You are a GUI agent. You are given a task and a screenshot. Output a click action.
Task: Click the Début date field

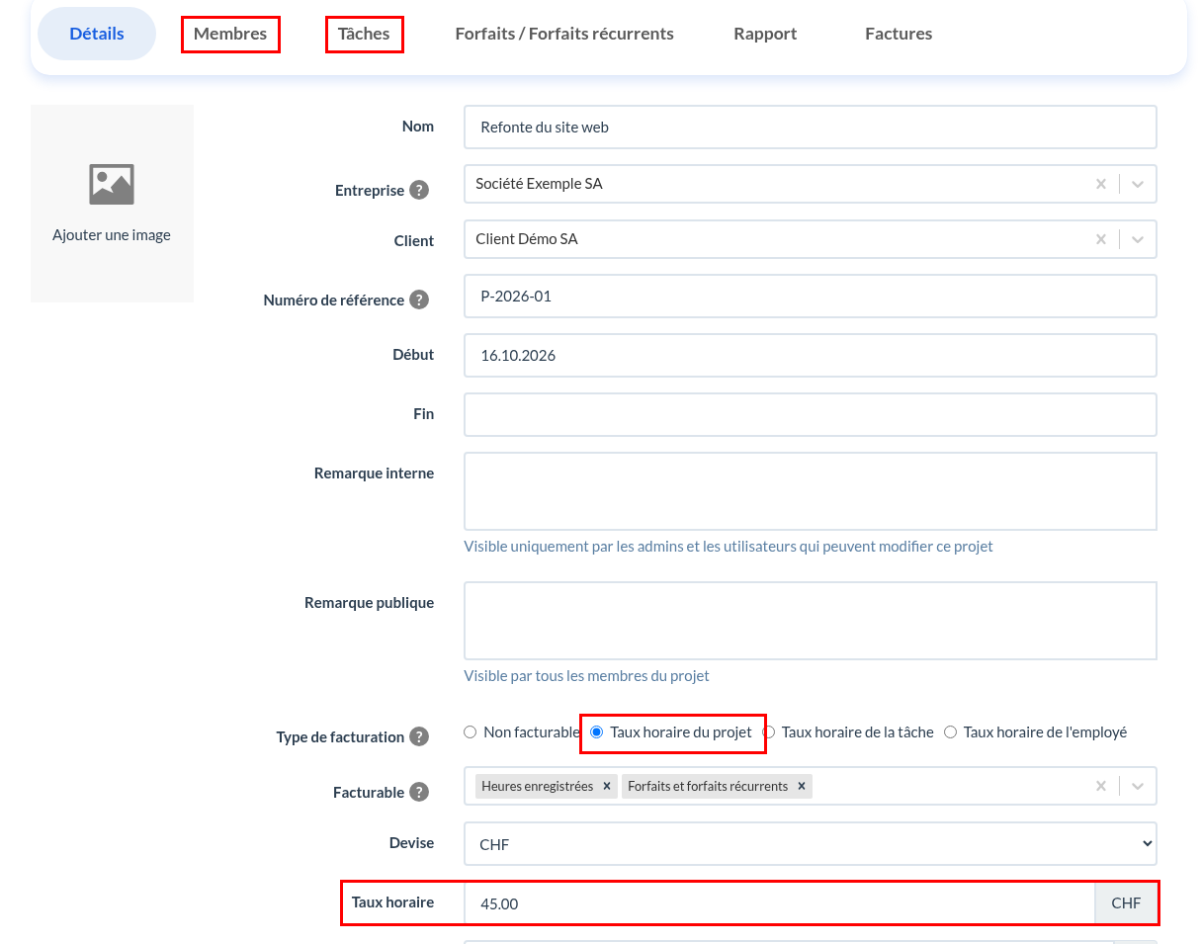pyautogui.click(x=811, y=355)
